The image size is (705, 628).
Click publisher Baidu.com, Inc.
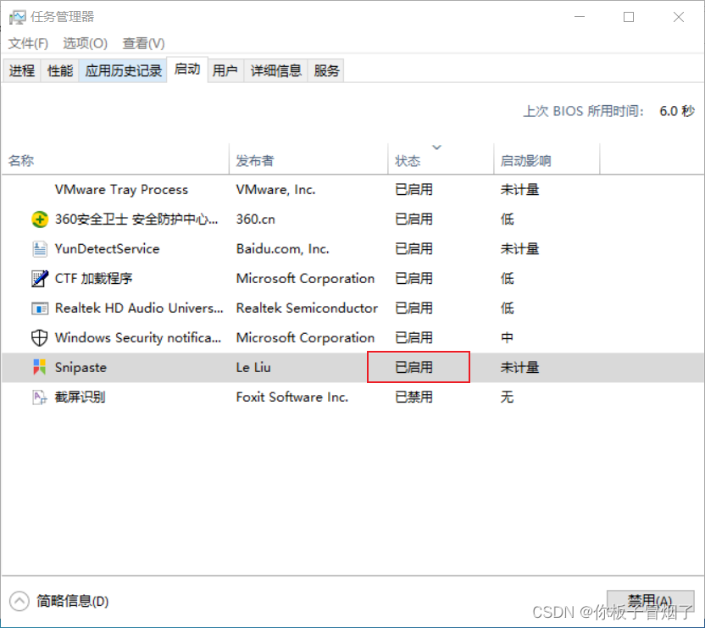pyautogui.click(x=282, y=249)
